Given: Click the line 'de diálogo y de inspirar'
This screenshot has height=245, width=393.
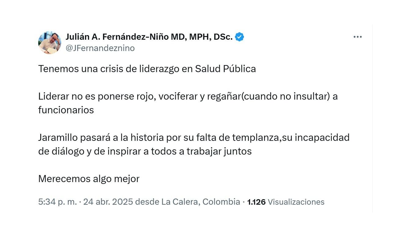Looking at the screenshot, I should (x=145, y=151).
